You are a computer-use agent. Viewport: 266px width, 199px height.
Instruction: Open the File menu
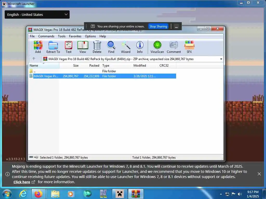click(x=32, y=36)
